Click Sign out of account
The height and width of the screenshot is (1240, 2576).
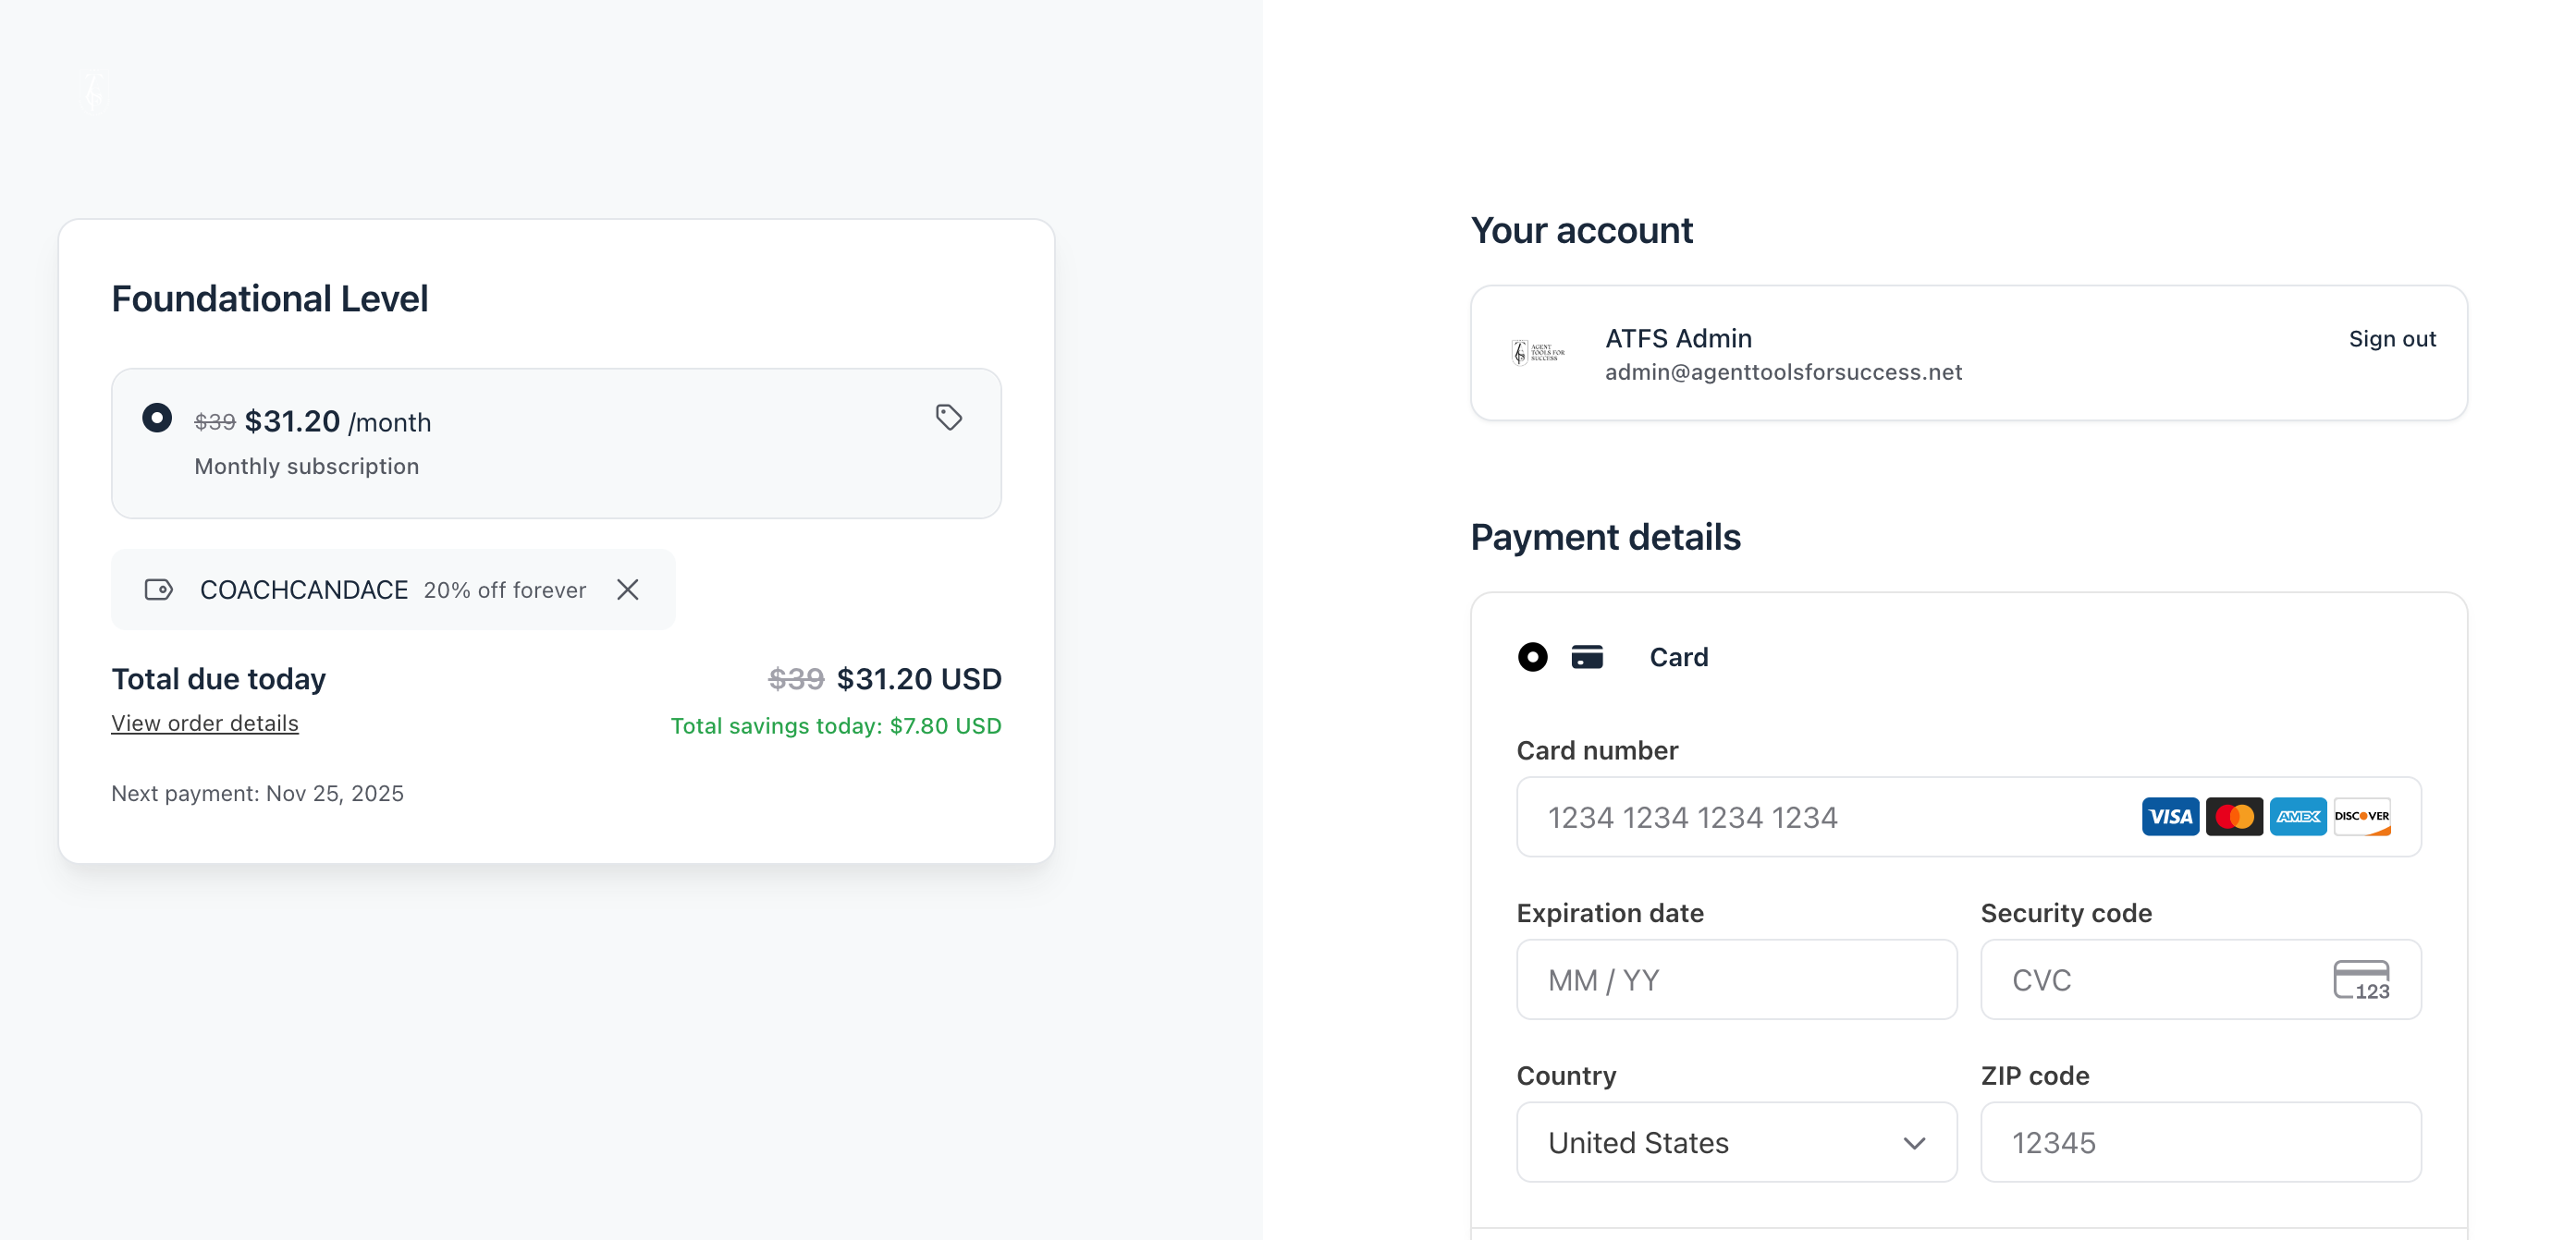2391,339
